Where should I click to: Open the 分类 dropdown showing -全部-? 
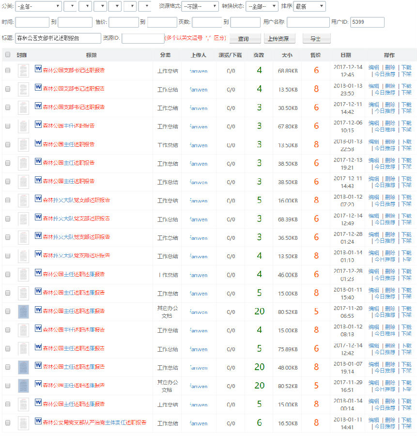point(38,6)
